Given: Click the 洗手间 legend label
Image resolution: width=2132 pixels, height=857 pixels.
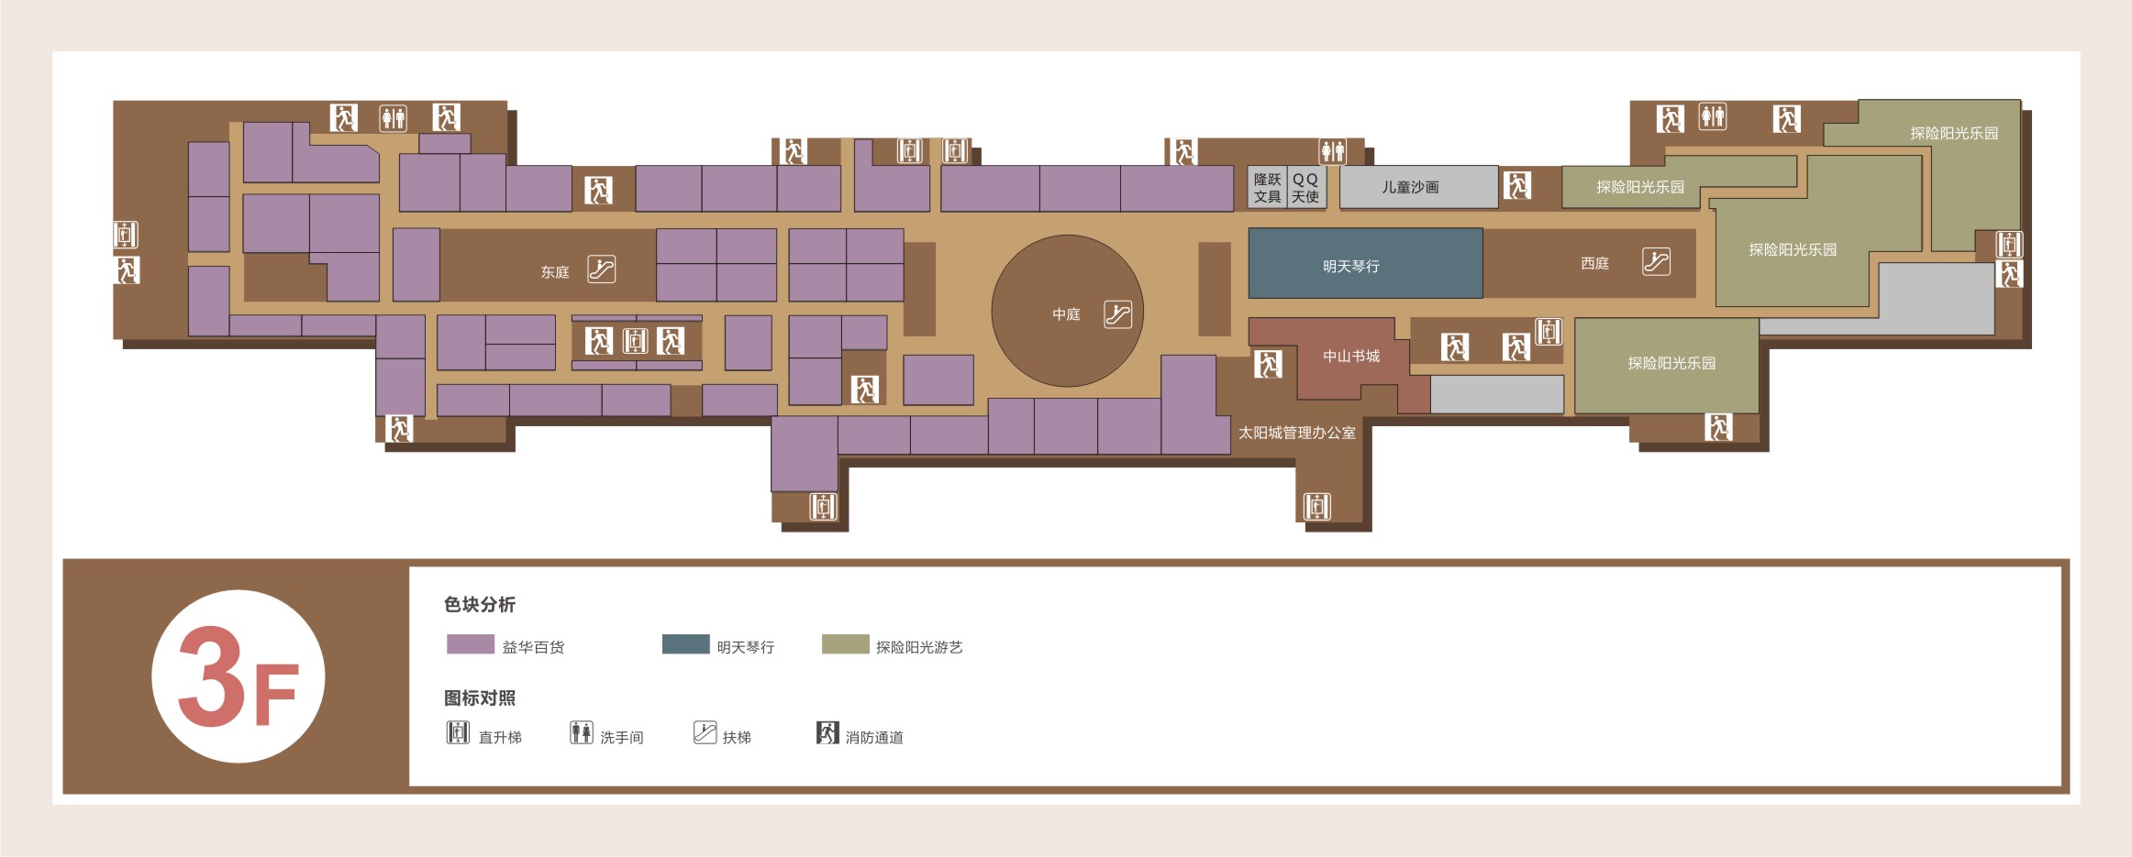Looking at the screenshot, I should pyautogui.click(x=622, y=737).
